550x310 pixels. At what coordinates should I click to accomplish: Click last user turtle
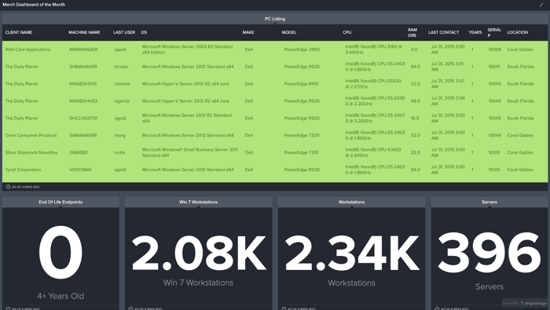[119, 152]
